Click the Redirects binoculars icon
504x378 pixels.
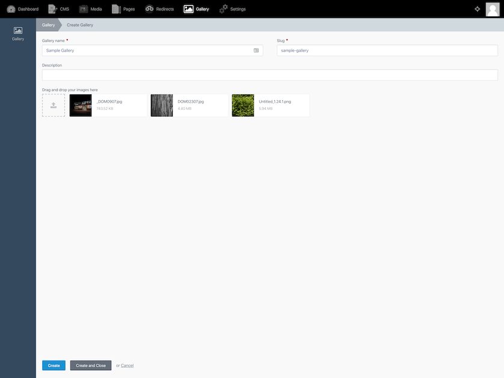tap(149, 8)
